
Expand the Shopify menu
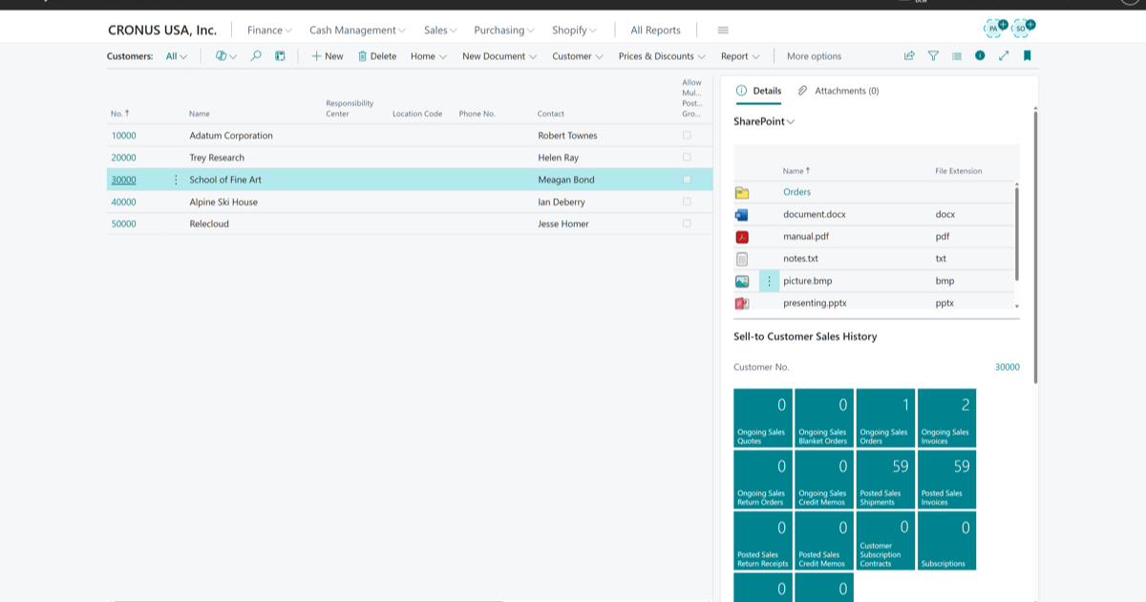click(574, 31)
